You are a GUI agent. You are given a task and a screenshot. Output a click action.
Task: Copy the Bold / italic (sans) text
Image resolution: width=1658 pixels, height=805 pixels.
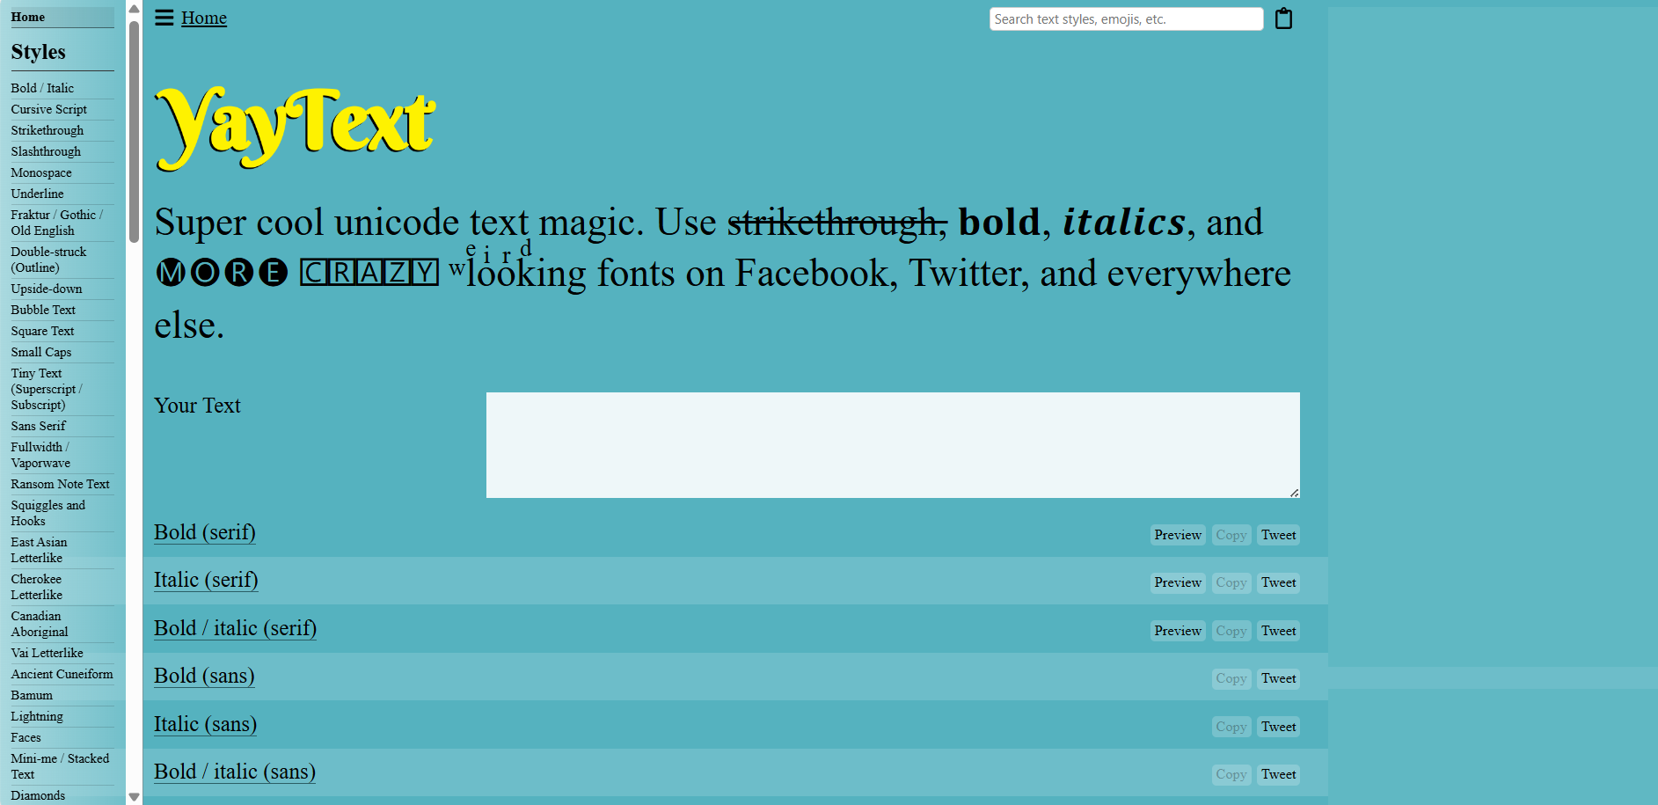click(1231, 774)
